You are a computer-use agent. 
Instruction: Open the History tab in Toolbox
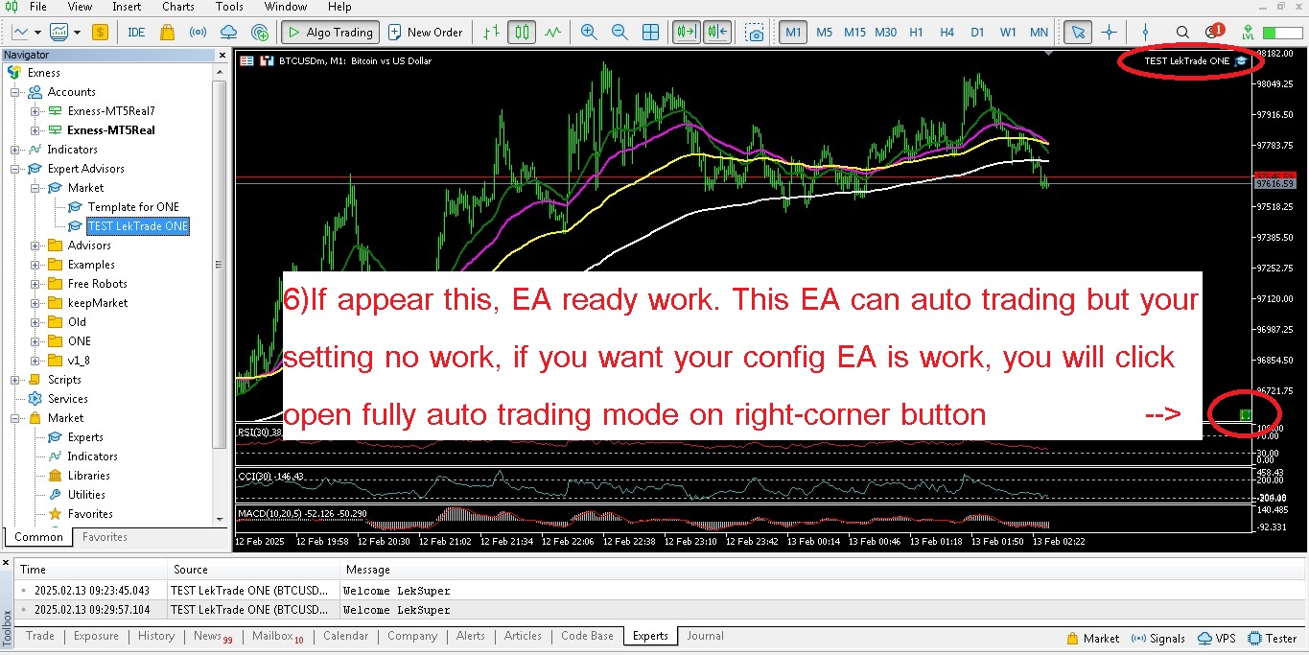156,636
